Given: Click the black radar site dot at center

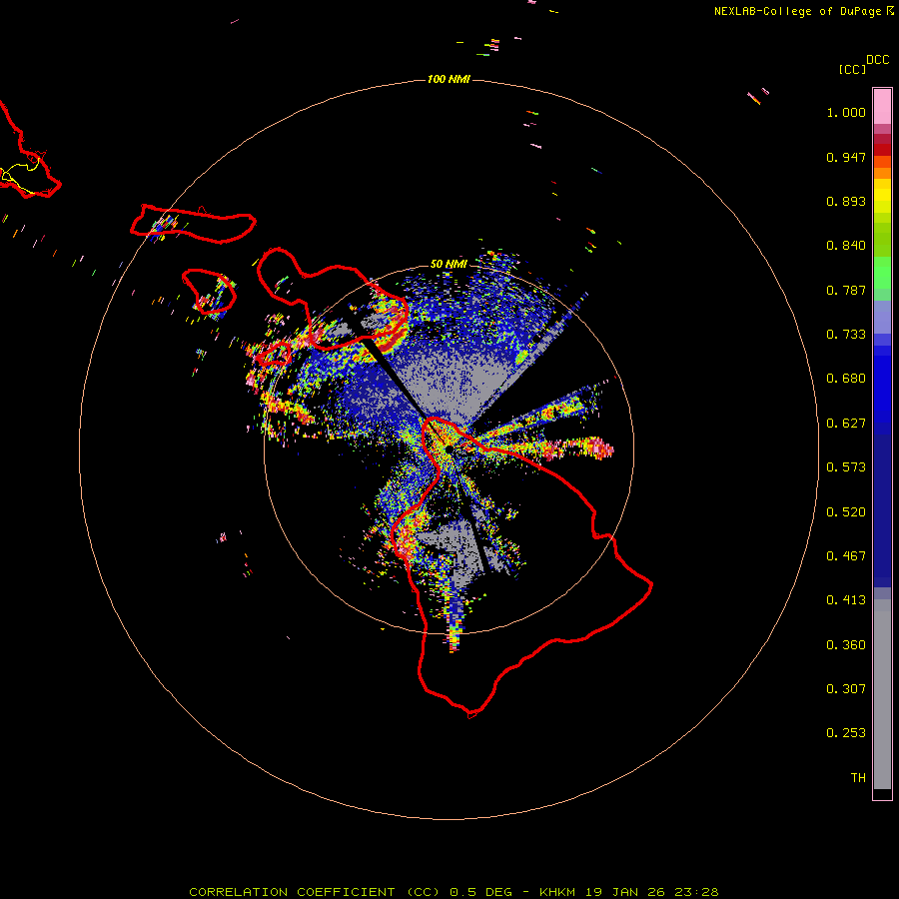Looking at the screenshot, I should 449,449.
